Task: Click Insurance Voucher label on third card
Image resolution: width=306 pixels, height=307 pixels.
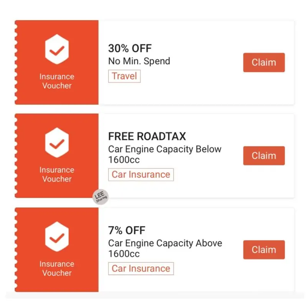Action: 57,268
